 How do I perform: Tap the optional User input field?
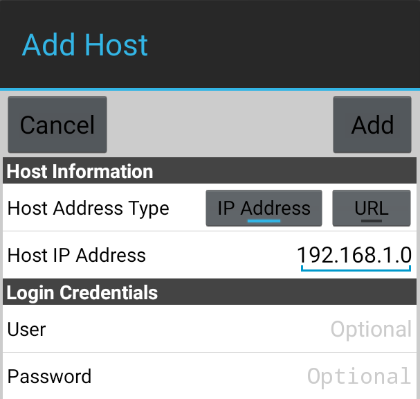coord(371,329)
